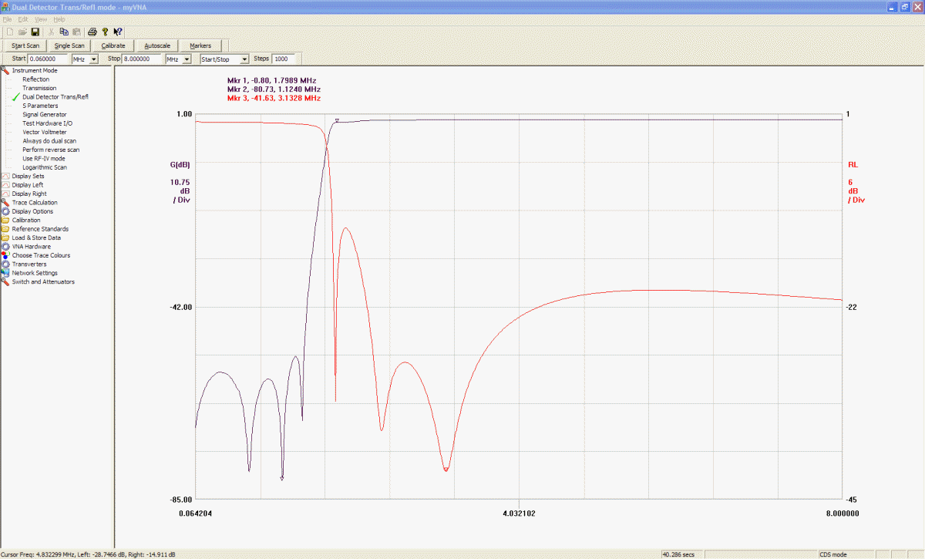925x559 pixels.
Task: Click the Instrument Mode tree icon
Action: (x=5, y=70)
